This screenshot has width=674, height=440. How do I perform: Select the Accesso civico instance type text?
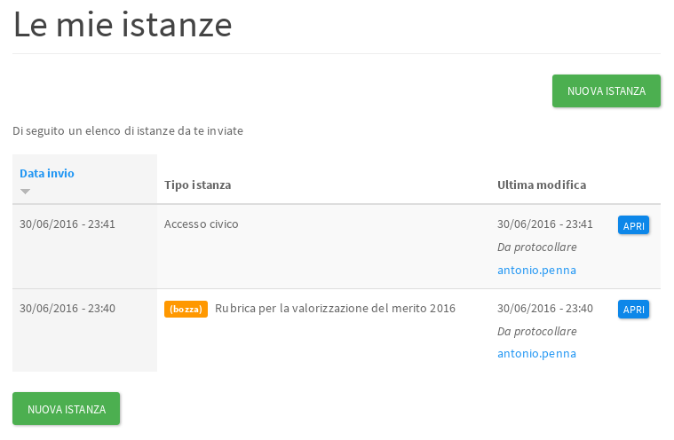[201, 224]
